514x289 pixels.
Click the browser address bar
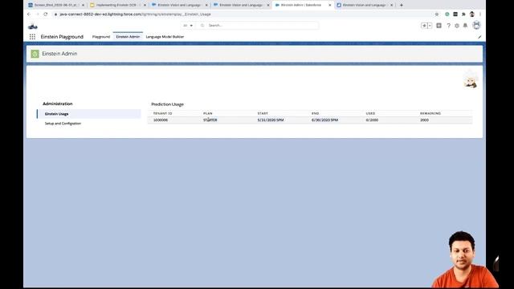point(243,14)
